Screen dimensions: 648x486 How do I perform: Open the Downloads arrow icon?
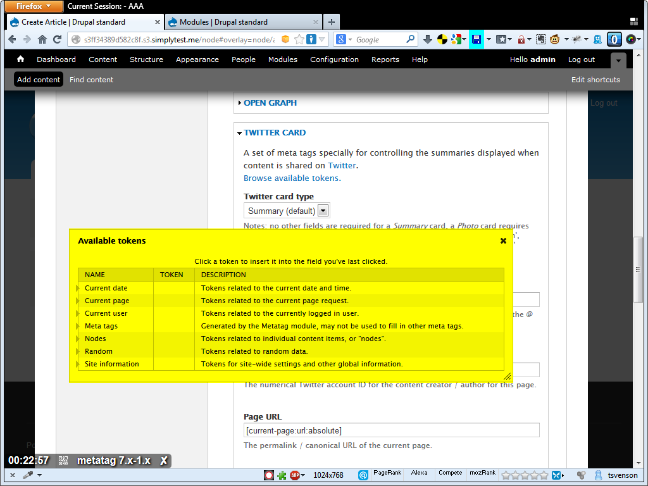coord(428,39)
